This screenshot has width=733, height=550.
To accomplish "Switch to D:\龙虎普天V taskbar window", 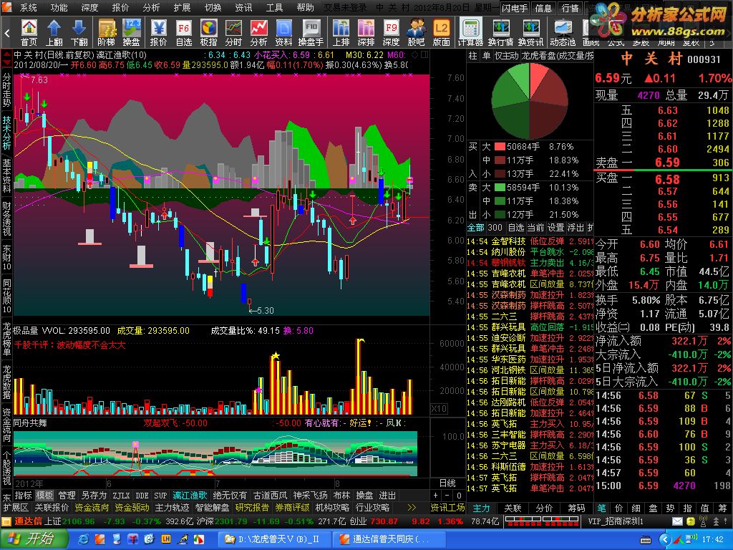I will coord(274,539).
